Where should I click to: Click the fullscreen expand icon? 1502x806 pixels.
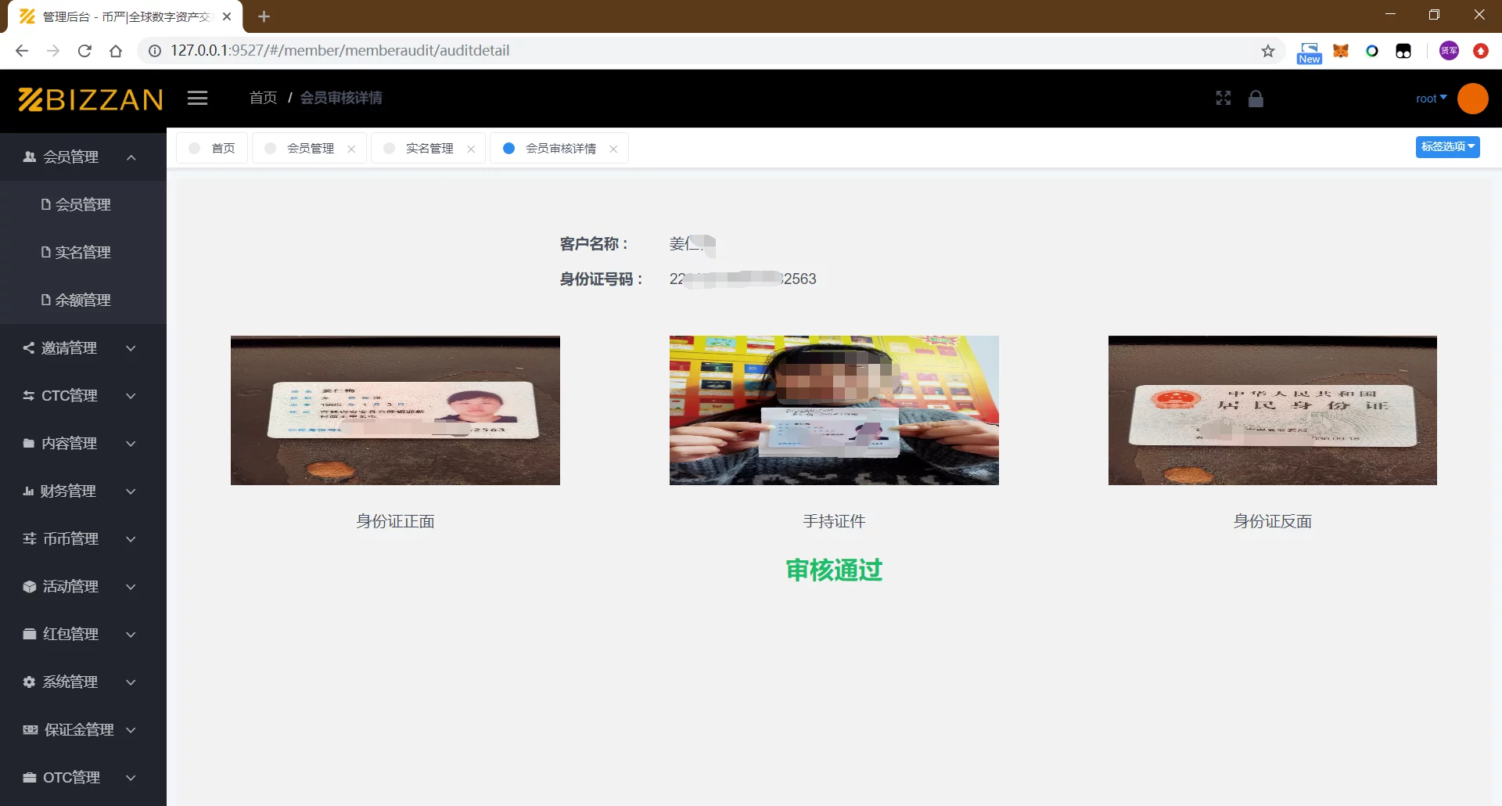1223,98
